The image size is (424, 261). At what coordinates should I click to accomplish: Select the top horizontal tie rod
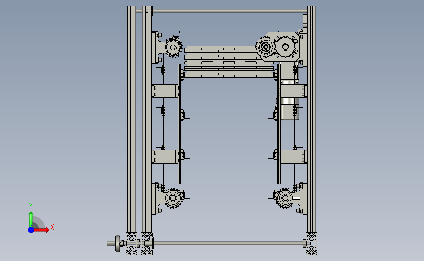pos(229,11)
